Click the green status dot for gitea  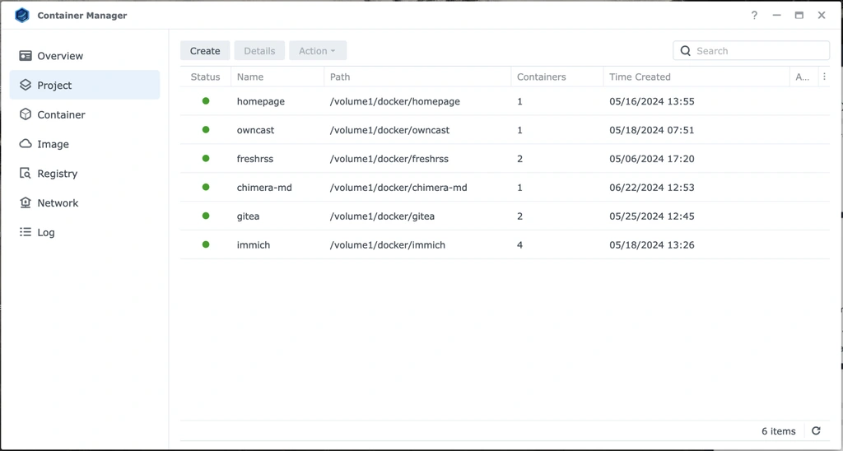pos(205,216)
